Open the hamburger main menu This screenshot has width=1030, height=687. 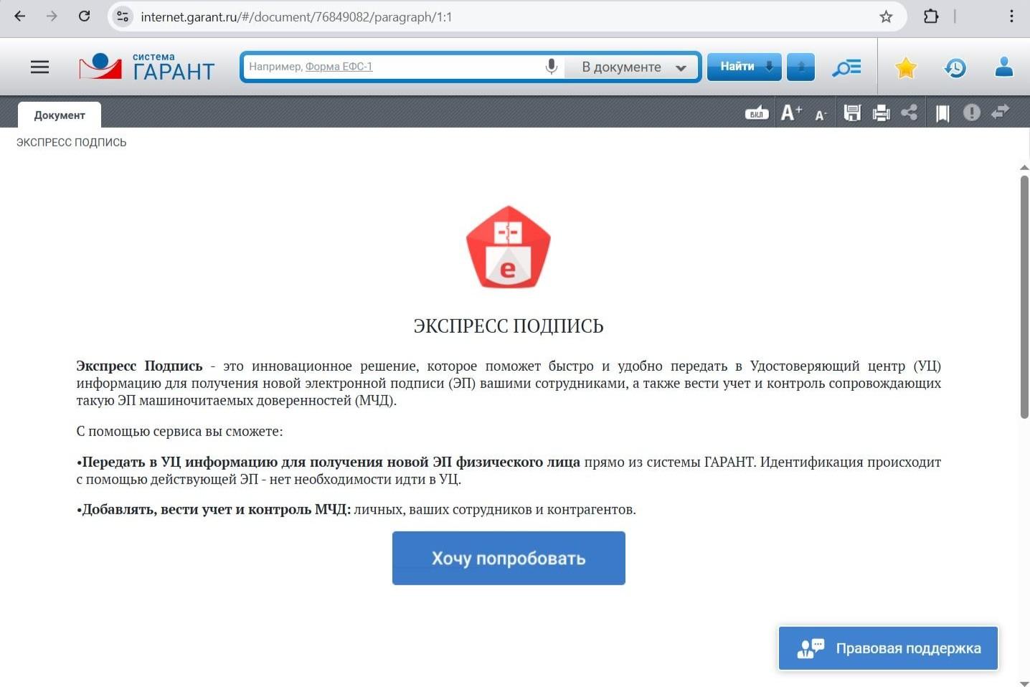coord(40,67)
